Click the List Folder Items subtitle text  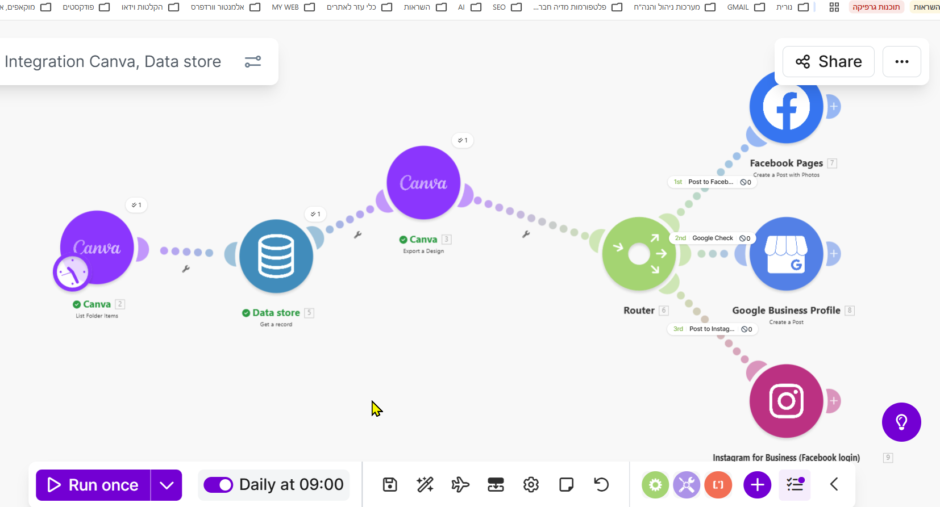(x=97, y=316)
